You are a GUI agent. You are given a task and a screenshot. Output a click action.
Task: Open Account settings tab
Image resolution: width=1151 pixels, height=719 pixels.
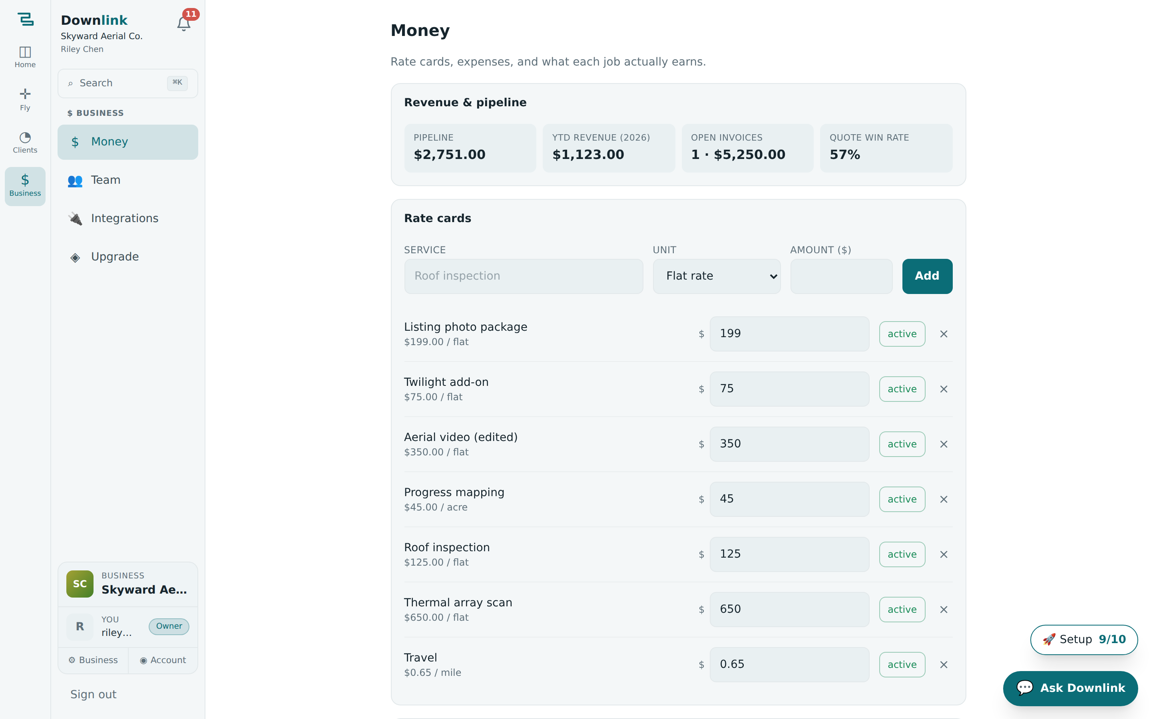(163, 660)
